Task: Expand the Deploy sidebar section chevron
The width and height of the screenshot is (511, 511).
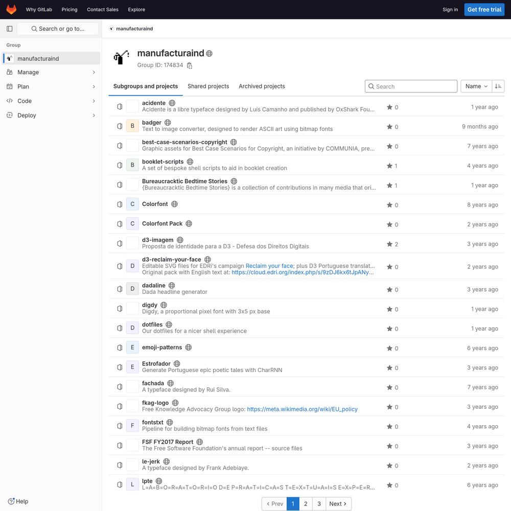Action: [94, 115]
